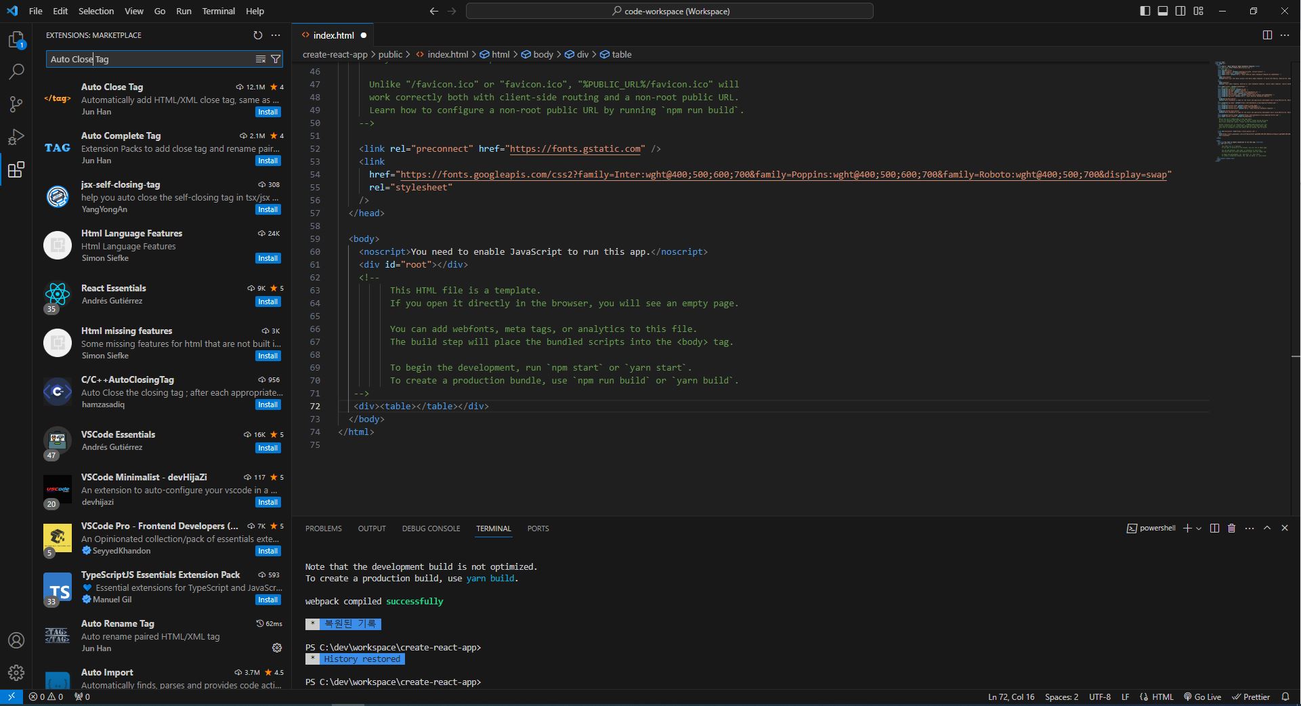1301x706 pixels.
Task: Open the launch profile dropdown arrow
Action: coord(1199,528)
